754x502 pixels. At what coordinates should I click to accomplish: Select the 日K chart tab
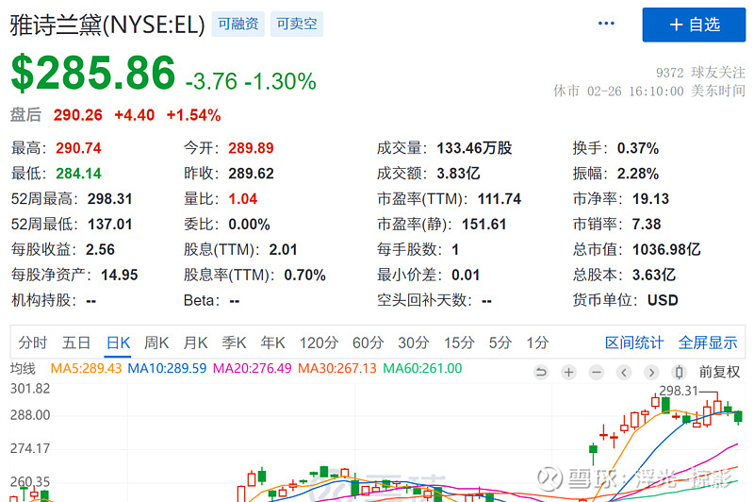pos(119,343)
